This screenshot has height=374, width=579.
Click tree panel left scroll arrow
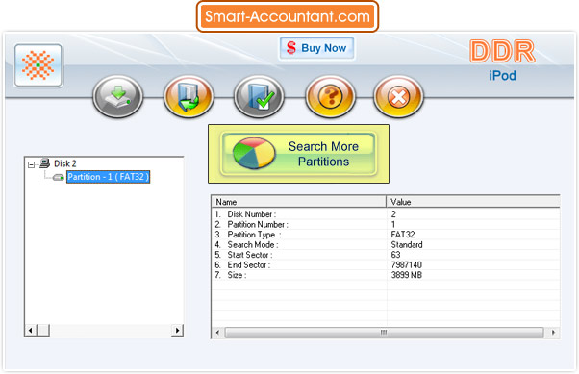pyautogui.click(x=31, y=330)
